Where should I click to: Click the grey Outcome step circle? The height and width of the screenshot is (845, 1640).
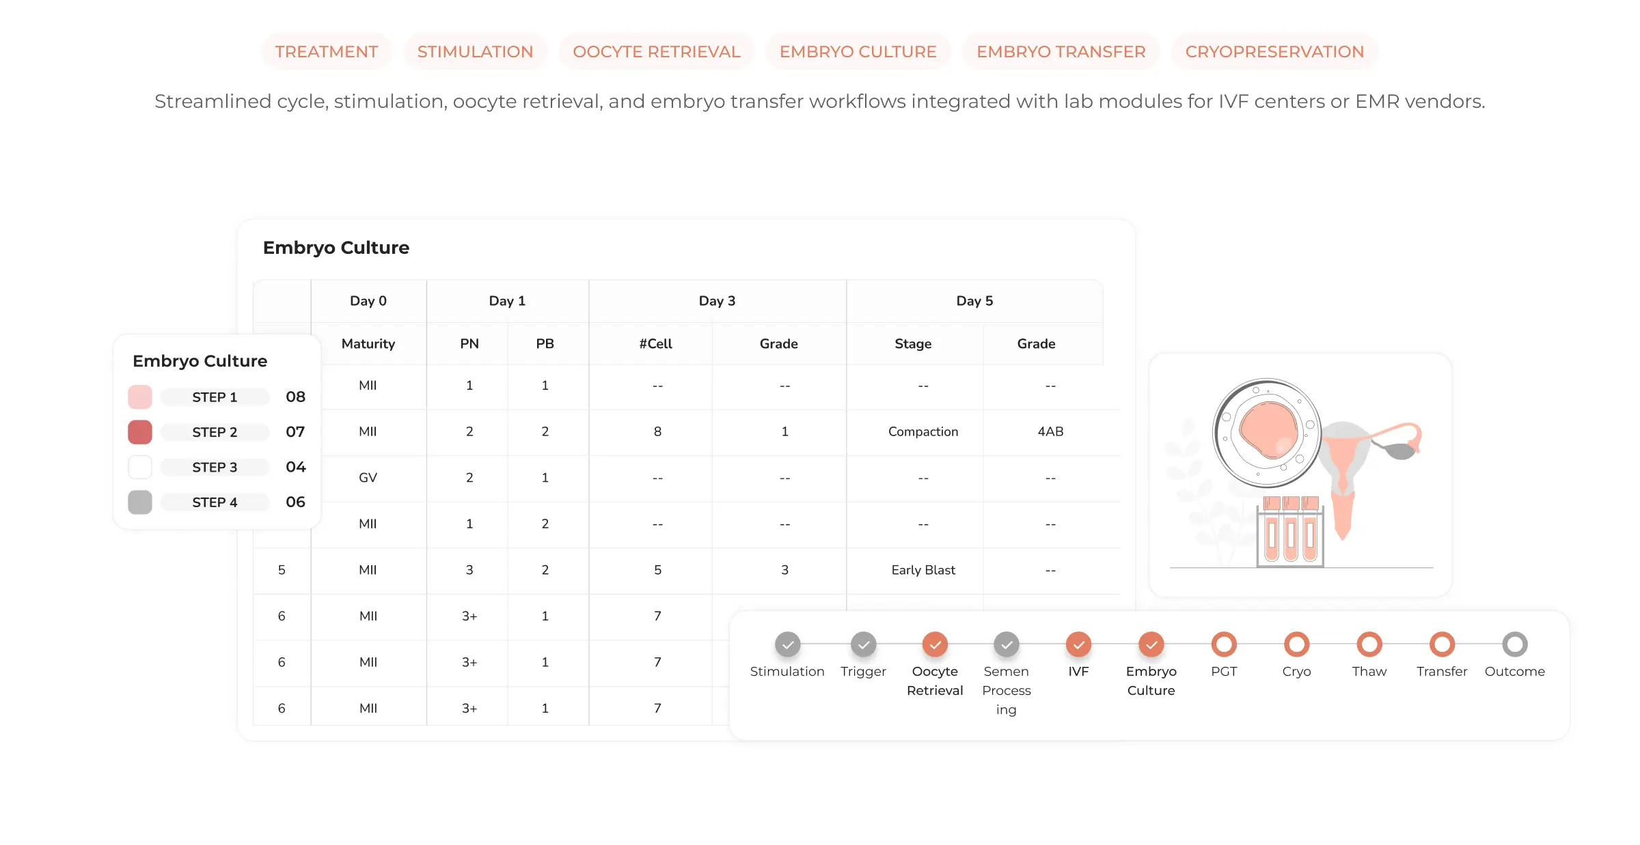(1514, 644)
